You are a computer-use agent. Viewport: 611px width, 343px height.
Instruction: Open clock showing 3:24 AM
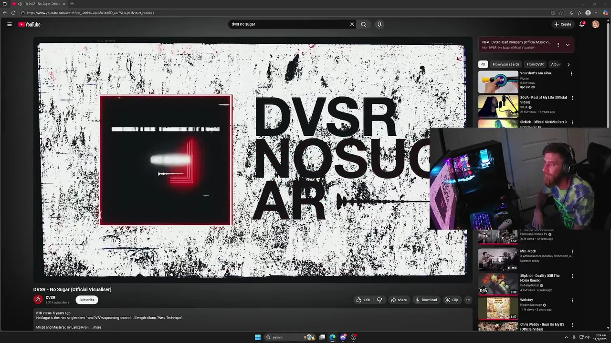pos(600,337)
